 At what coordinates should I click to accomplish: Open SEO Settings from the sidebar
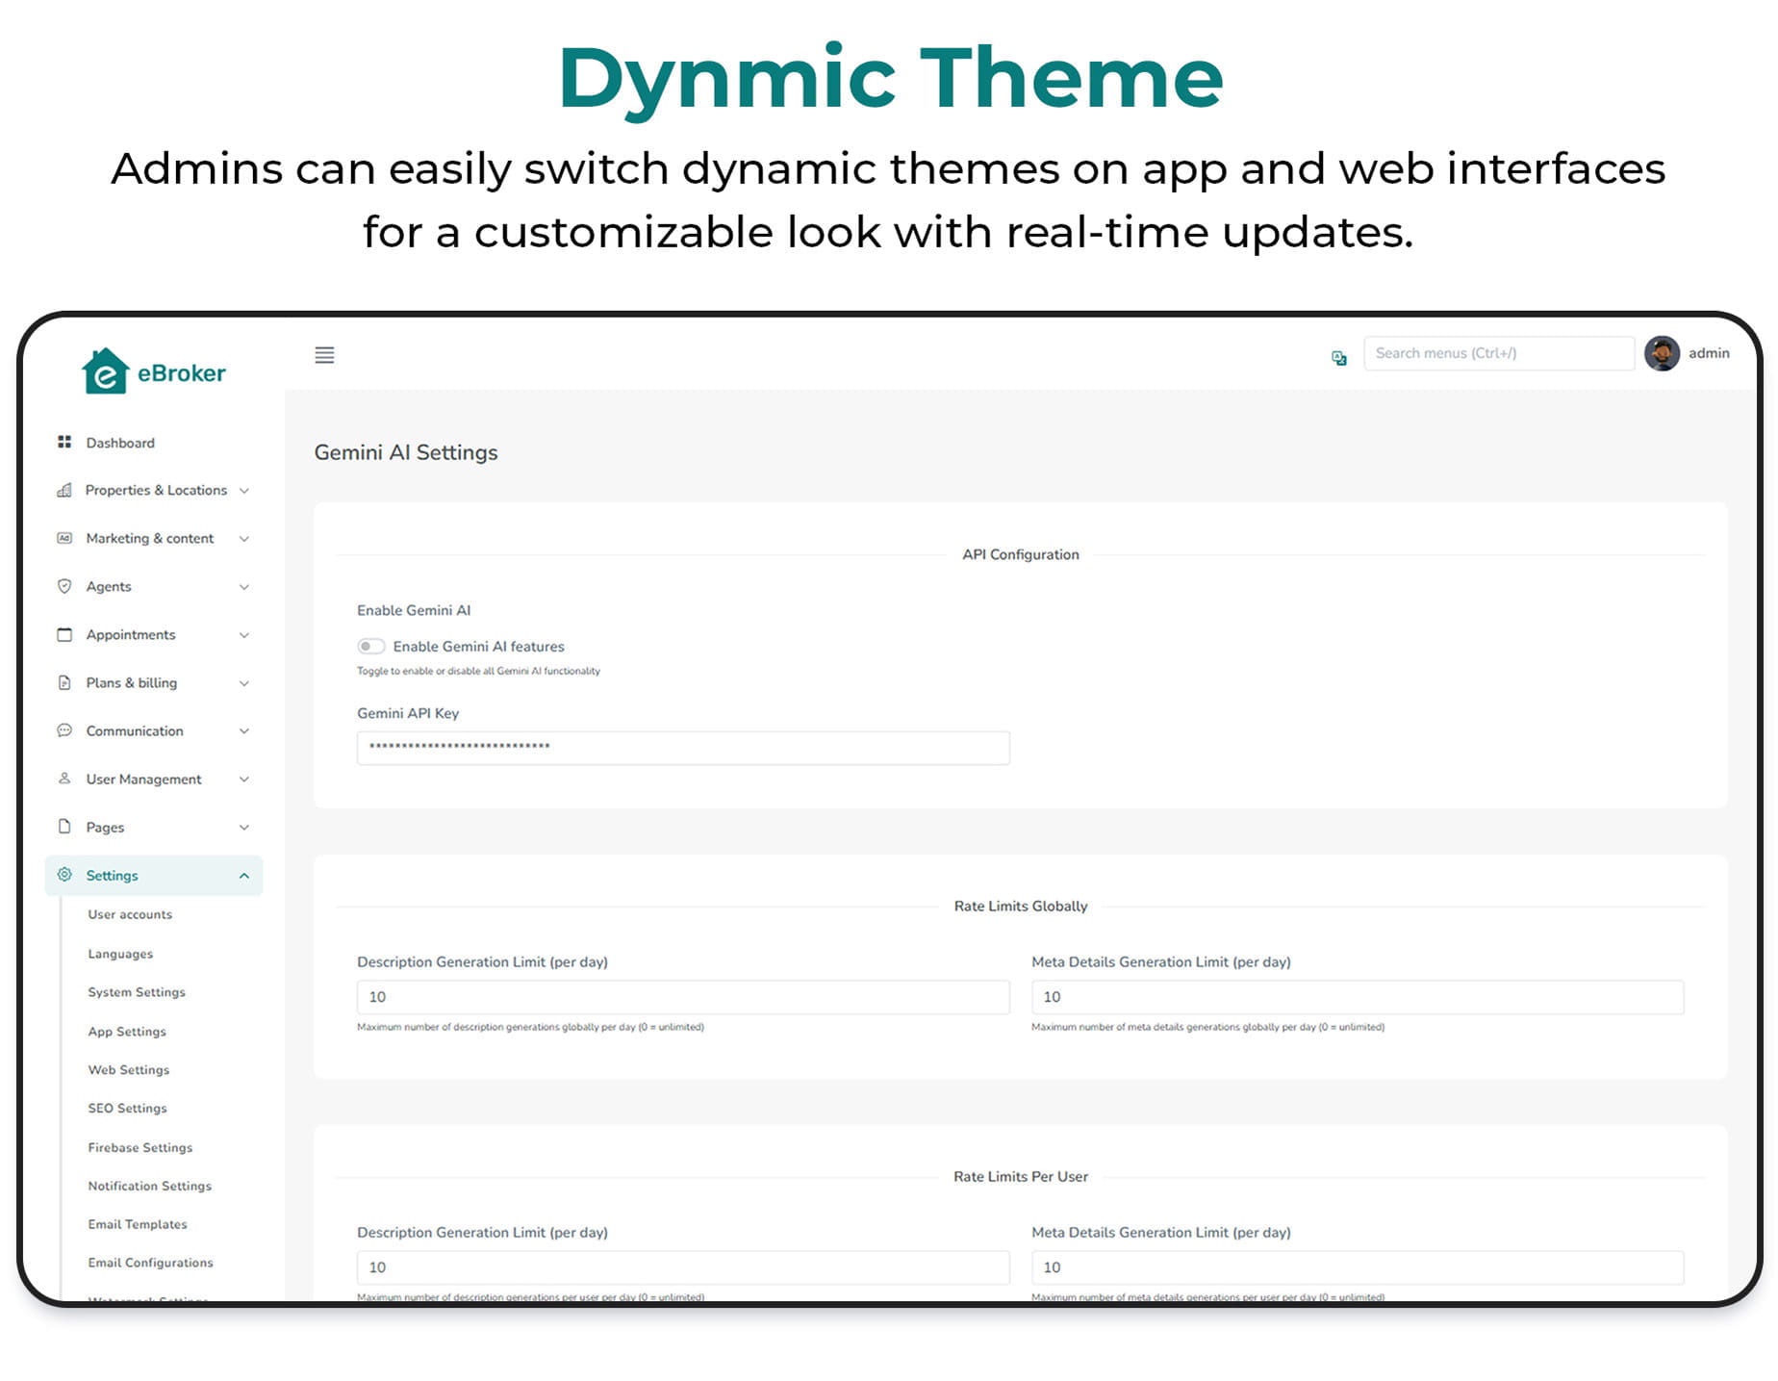pos(126,1108)
